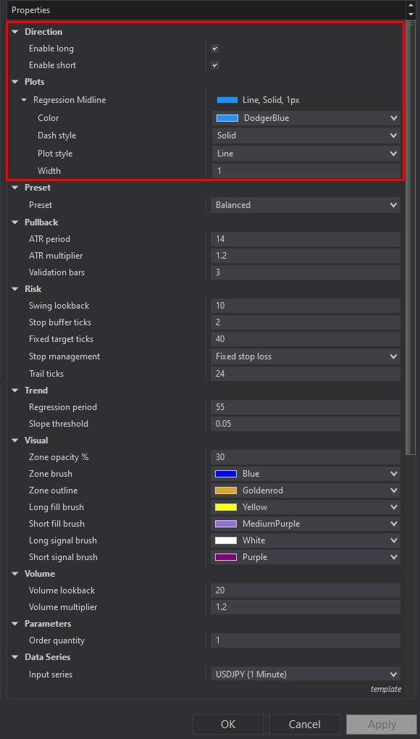
Task: Collapse the Visual section
Action: pos(17,440)
